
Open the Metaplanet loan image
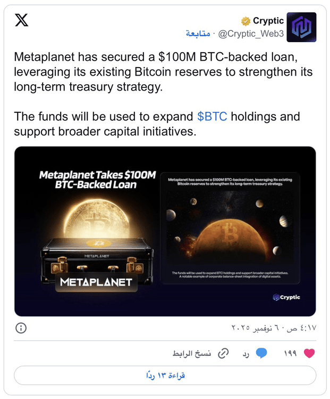pos(165,231)
